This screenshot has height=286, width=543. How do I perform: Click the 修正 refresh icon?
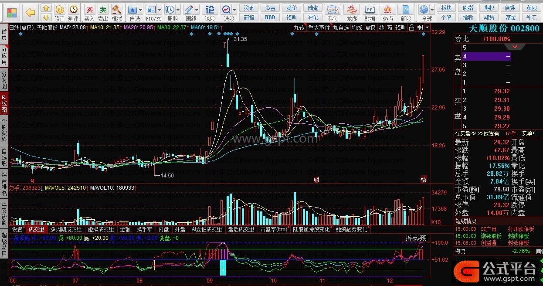pyautogui.click(x=60, y=9)
